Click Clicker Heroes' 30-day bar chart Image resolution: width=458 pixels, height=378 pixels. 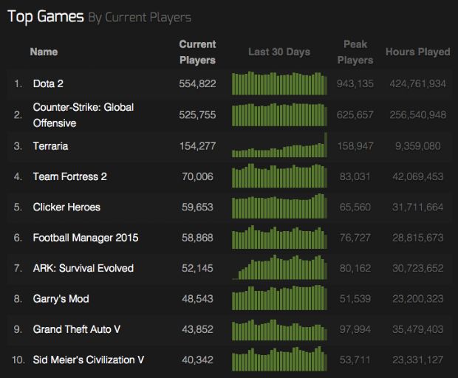[279, 206]
